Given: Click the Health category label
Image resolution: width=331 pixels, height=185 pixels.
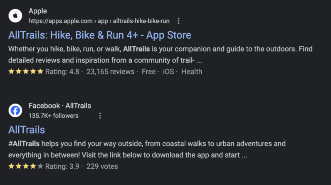Looking at the screenshot, I should 192,72.
